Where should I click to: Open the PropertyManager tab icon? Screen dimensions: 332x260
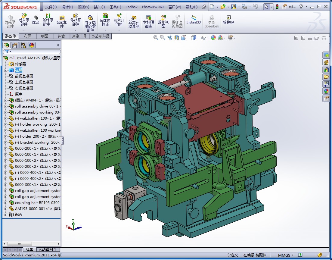pyautogui.click(x=14, y=45)
